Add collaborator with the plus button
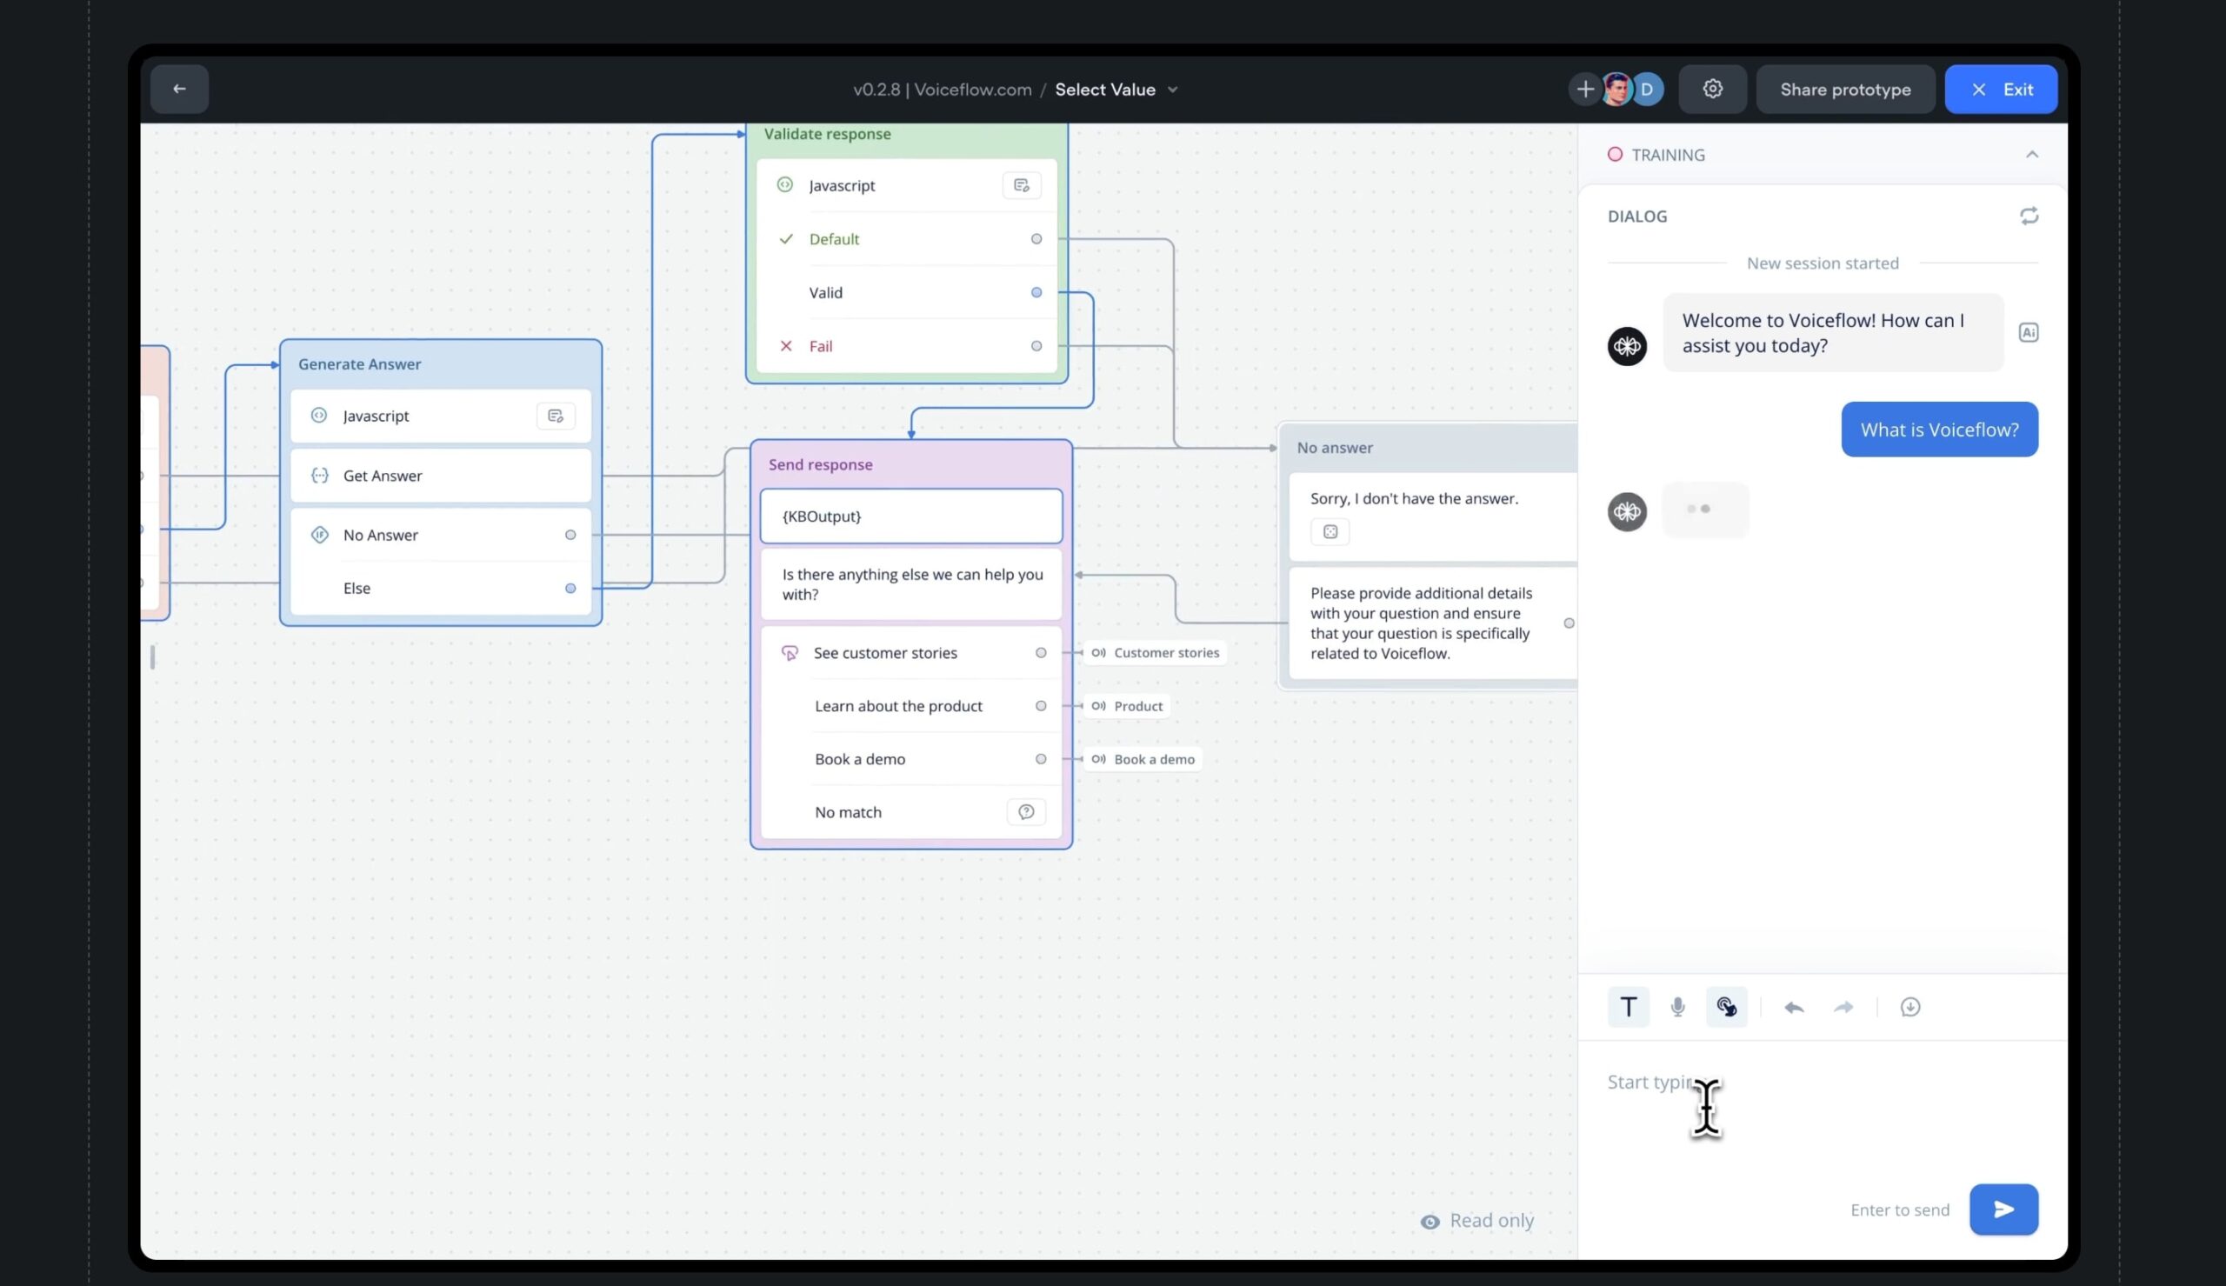This screenshot has height=1286, width=2226. point(1584,90)
